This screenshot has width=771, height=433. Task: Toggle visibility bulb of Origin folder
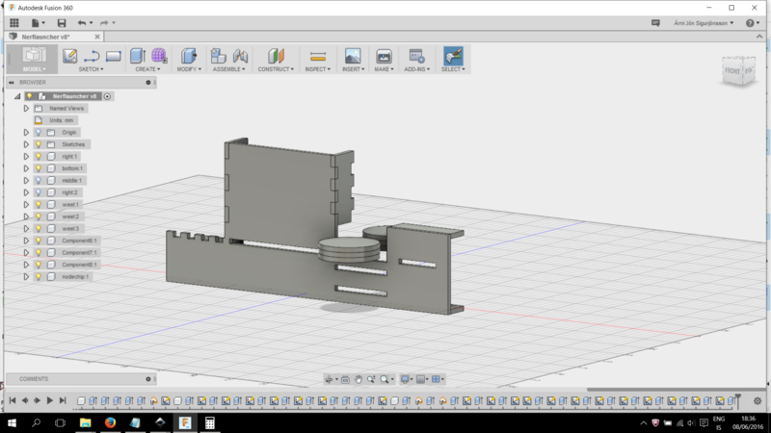tap(39, 133)
